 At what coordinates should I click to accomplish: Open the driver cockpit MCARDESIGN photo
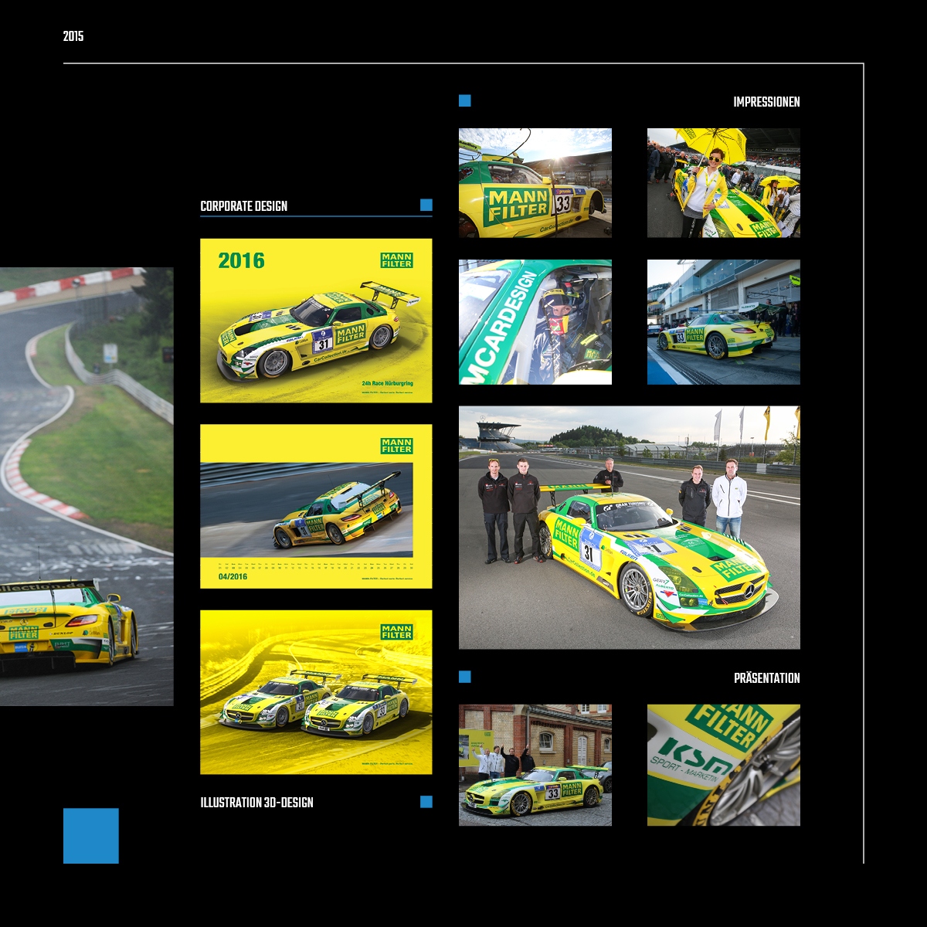[535, 321]
